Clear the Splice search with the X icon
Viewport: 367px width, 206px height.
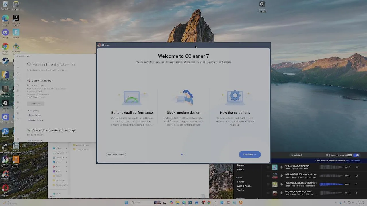pyautogui.click(x=327, y=155)
